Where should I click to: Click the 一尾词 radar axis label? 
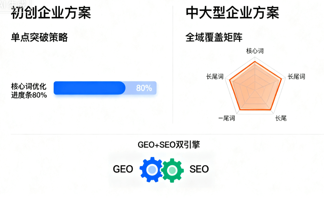(x=227, y=118)
